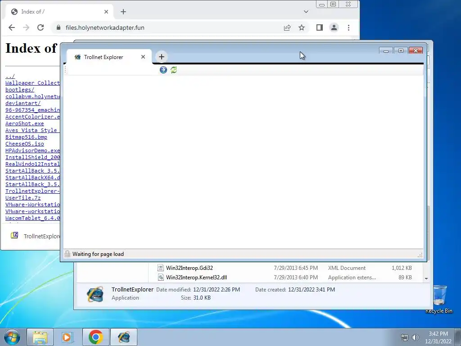Bookmark this page with the star icon

click(302, 27)
